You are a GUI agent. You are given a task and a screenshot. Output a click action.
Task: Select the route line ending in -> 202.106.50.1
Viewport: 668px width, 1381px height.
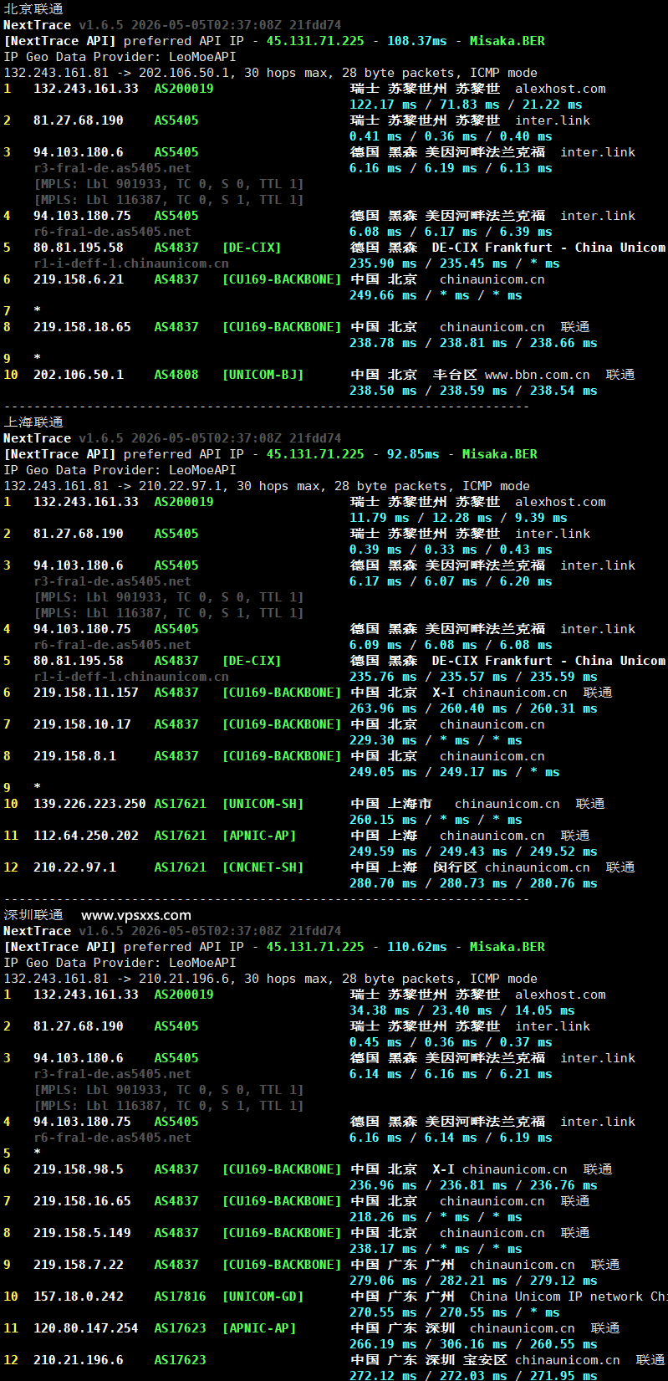tap(271, 73)
